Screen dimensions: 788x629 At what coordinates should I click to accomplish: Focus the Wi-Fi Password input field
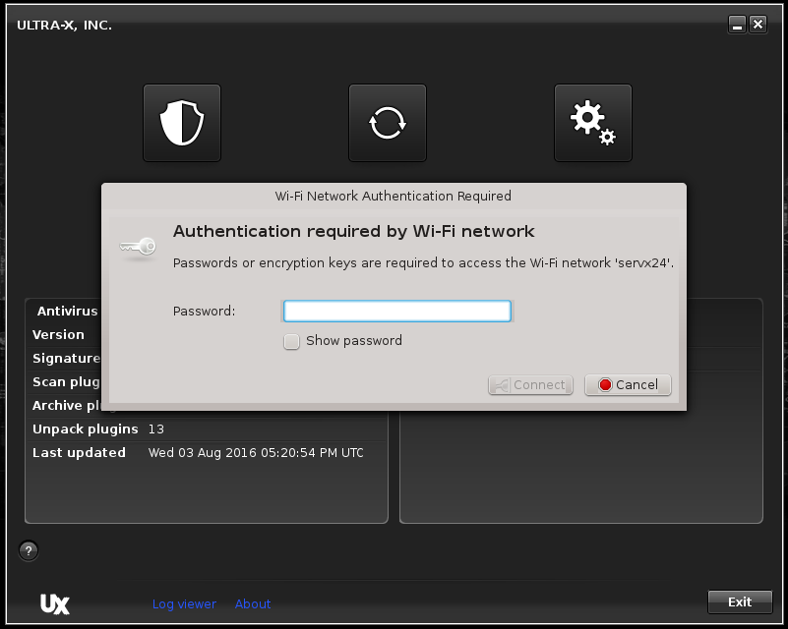(x=396, y=312)
